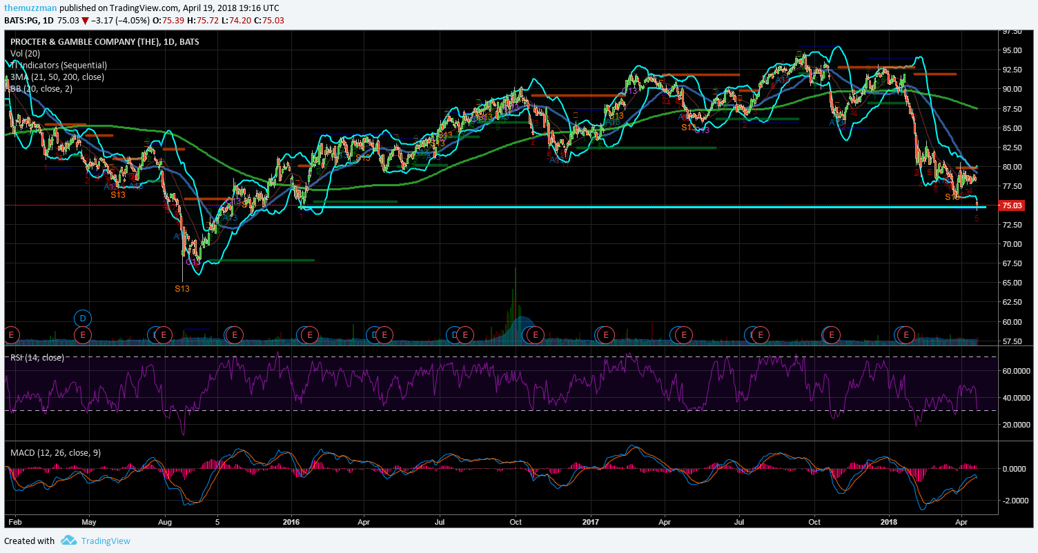This screenshot has height=553, width=1038.
Task: Click the 87.50 price axis label
Action: coord(1012,109)
